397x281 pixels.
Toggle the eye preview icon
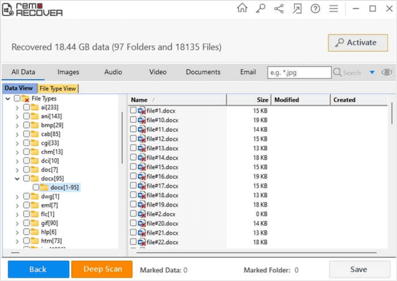click(x=387, y=73)
